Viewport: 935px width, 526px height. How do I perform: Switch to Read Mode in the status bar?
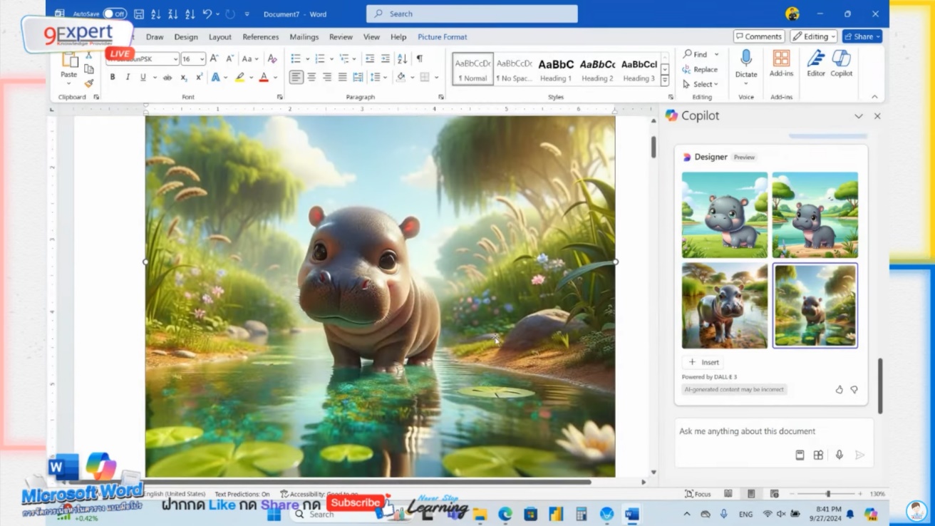(728, 493)
